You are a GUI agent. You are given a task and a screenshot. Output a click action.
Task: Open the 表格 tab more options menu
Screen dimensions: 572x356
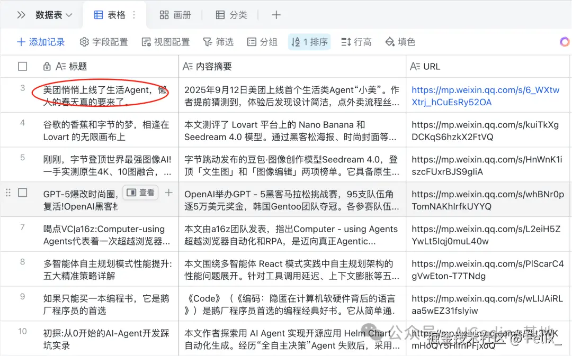134,15
